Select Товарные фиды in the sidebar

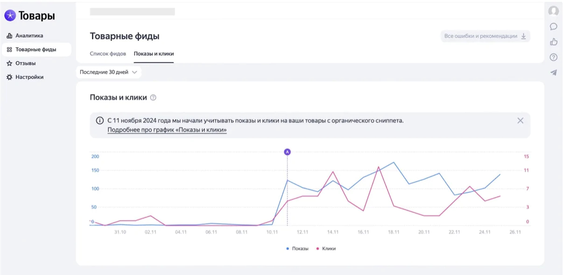tap(35, 49)
